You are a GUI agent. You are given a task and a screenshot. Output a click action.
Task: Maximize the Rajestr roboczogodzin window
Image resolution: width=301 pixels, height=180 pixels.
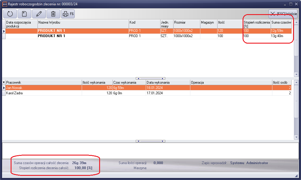click(x=291, y=4)
